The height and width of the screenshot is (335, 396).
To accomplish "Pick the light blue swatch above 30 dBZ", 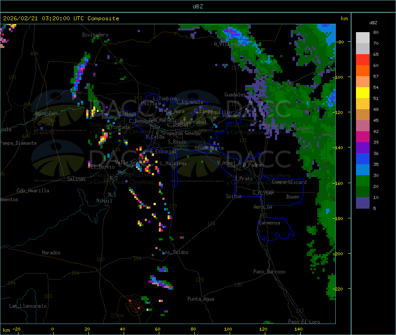I will point(363,170).
